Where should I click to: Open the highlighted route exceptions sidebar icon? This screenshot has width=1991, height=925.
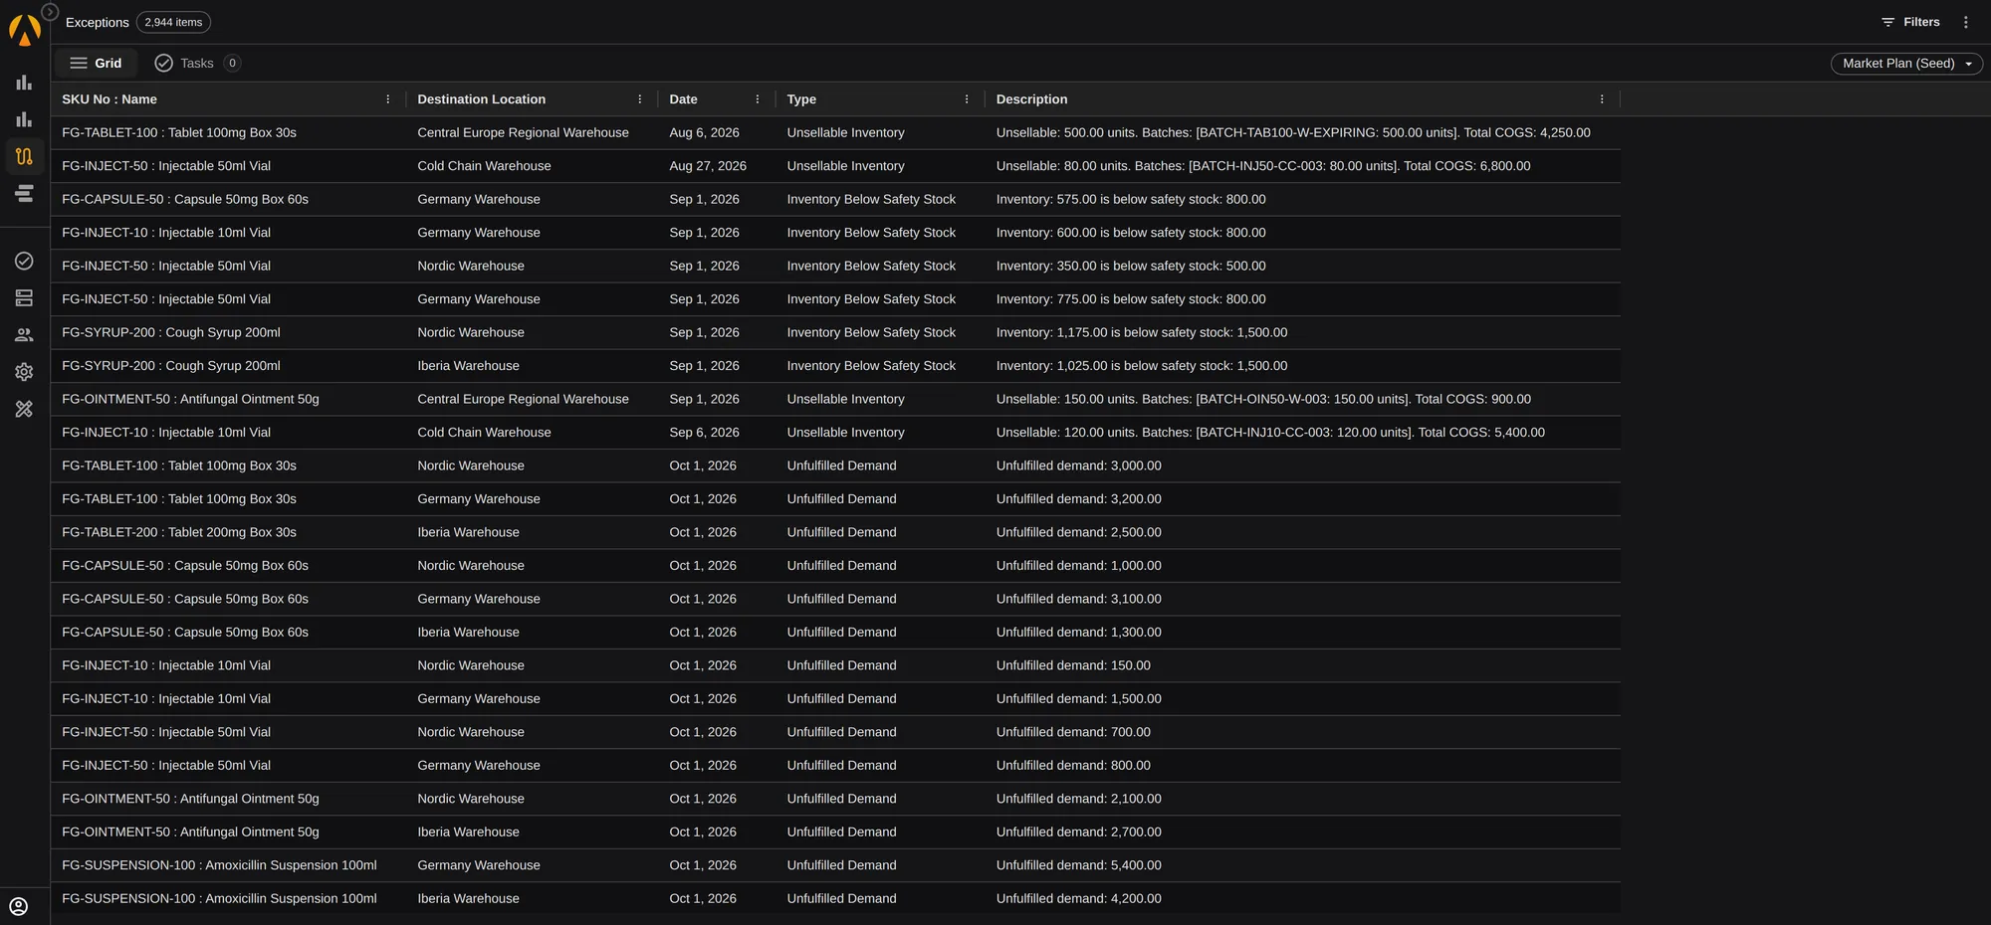click(x=24, y=156)
